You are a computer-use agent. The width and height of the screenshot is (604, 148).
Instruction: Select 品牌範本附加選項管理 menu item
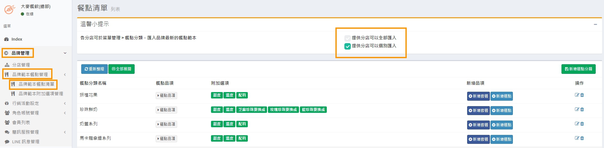[x=41, y=94]
